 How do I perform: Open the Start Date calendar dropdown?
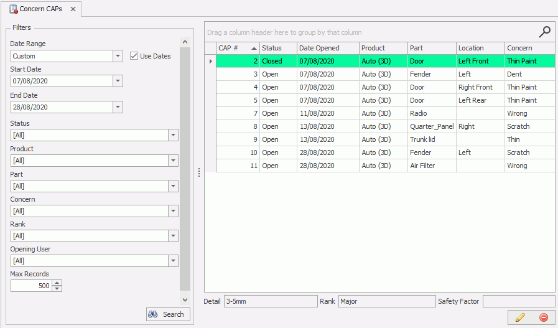click(118, 81)
